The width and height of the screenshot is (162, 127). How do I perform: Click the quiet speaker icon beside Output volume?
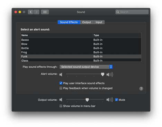point(61,100)
